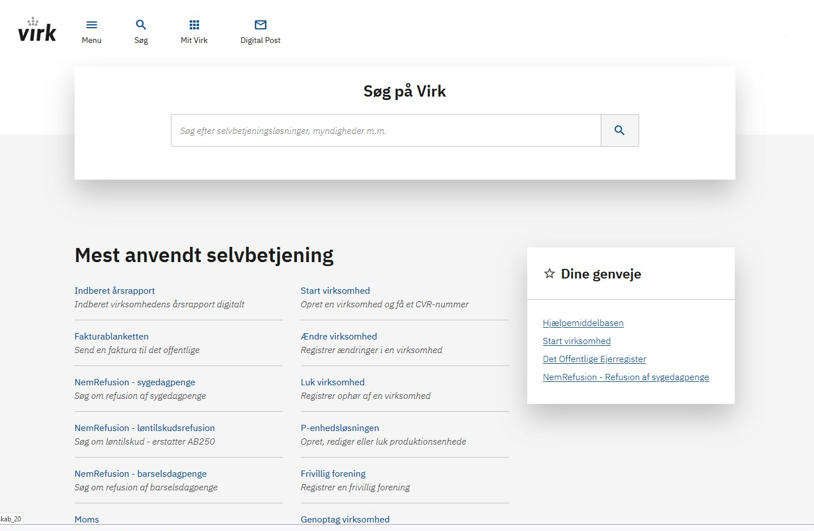This screenshot has height=531, width=814.
Task: Focus the Søg på Virk search field
Action: point(386,130)
